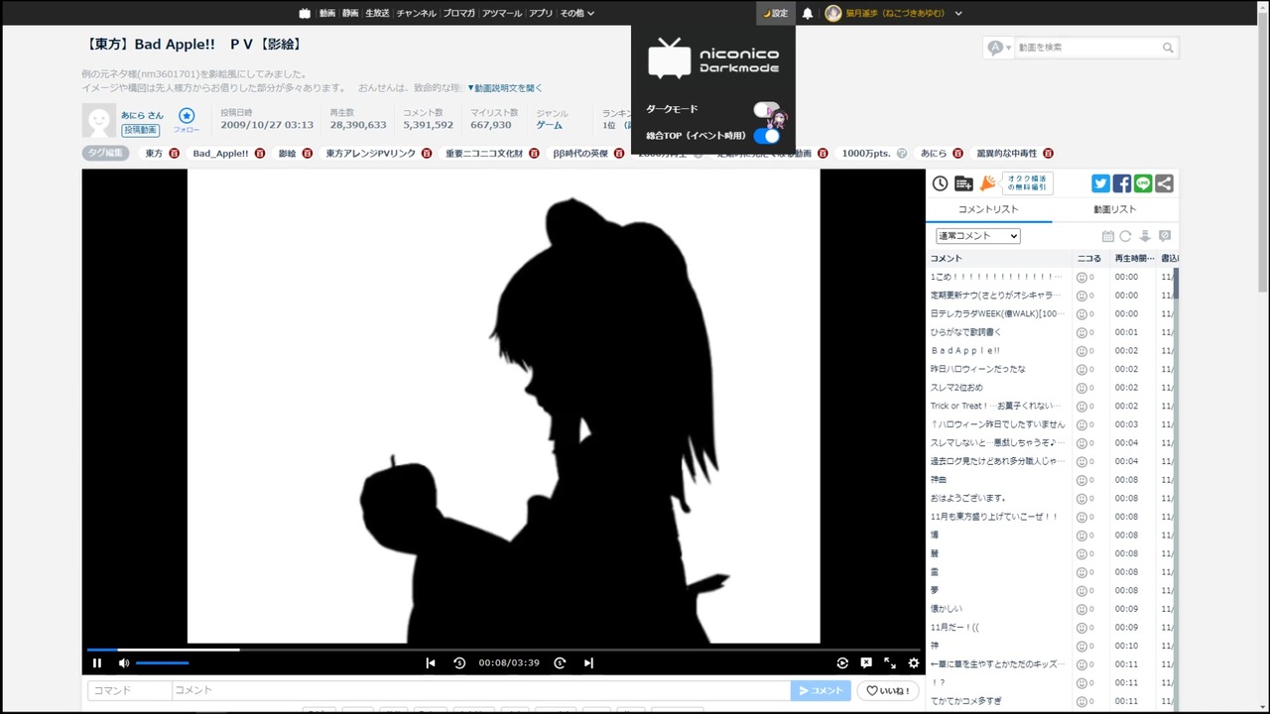Expand the 動画説明文を開く description

pyautogui.click(x=505, y=88)
